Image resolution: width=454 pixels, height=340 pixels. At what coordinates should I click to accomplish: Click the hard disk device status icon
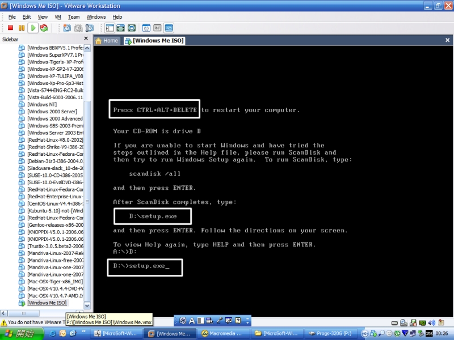click(394, 322)
